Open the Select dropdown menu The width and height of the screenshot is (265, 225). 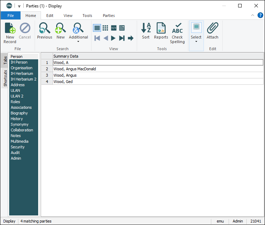click(x=196, y=41)
